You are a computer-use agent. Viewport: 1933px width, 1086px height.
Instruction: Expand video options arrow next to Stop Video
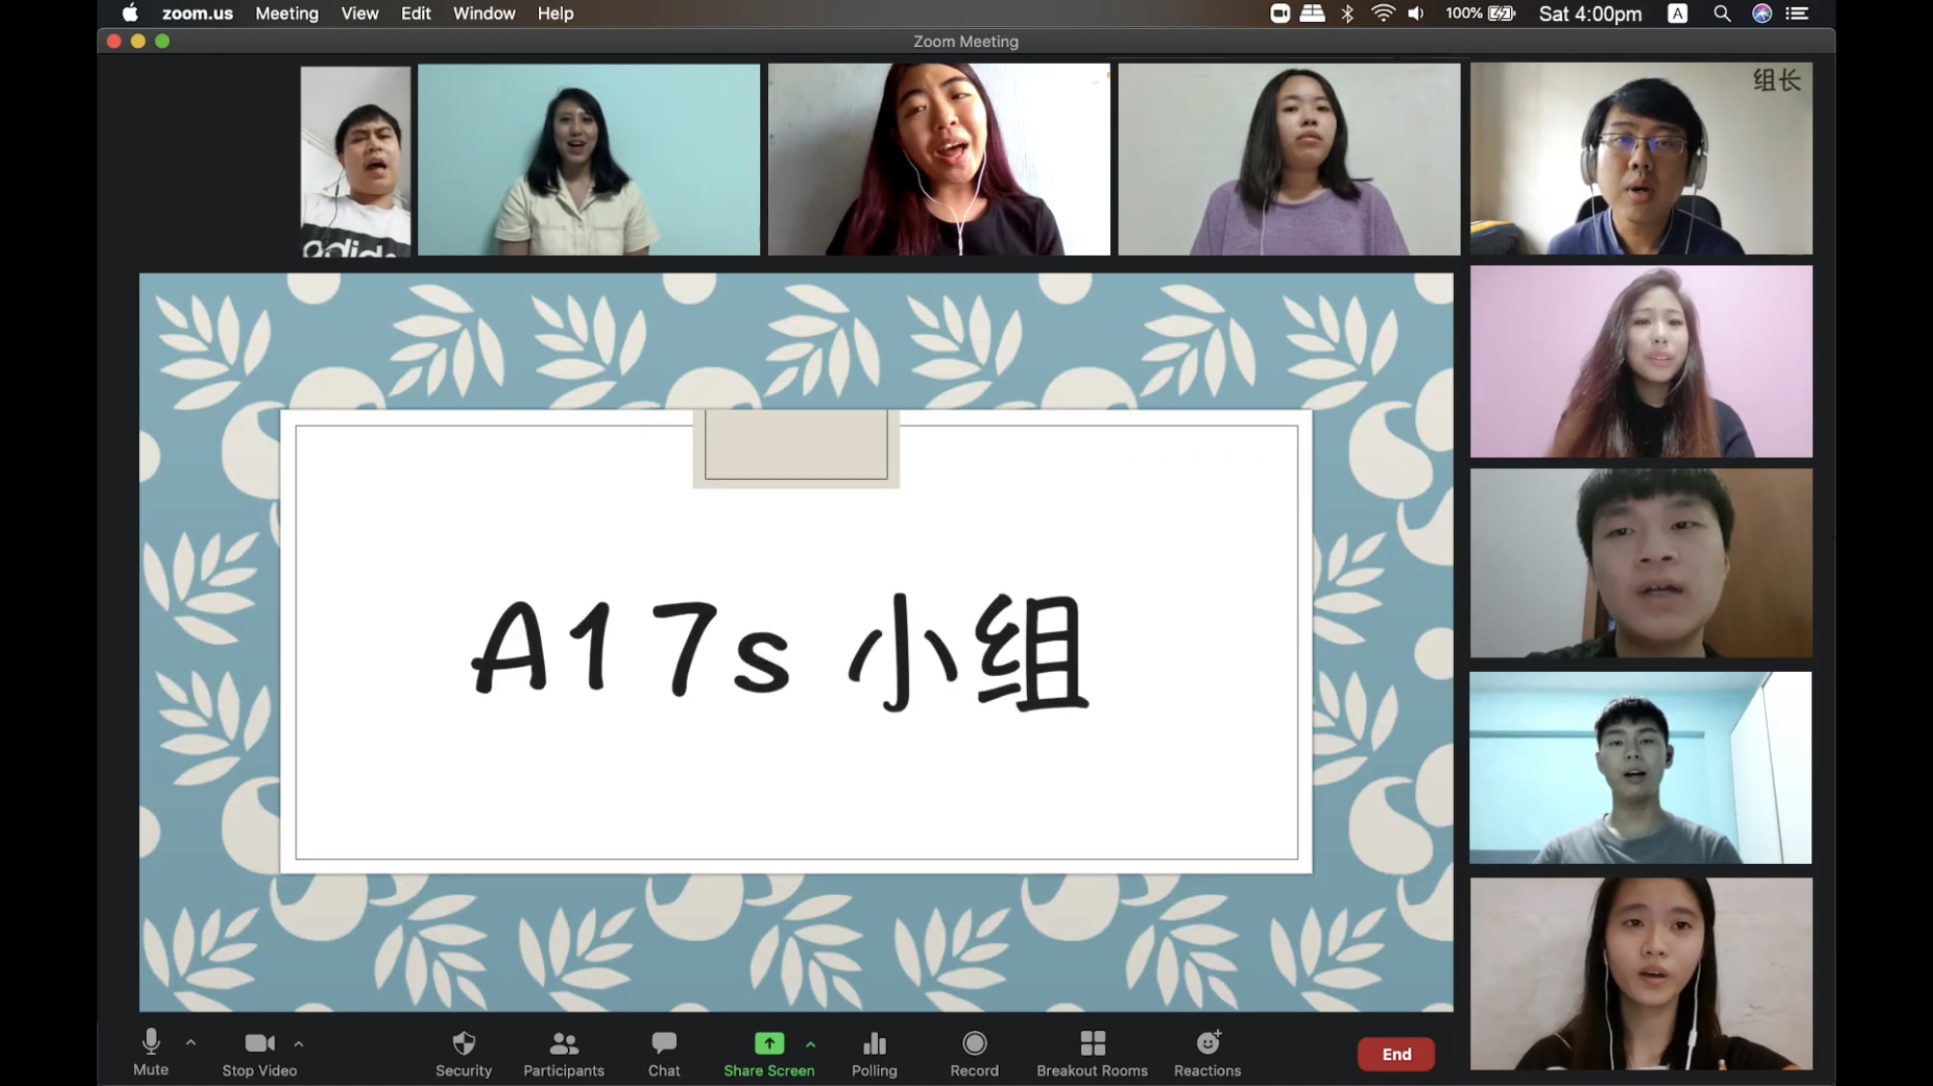298,1044
